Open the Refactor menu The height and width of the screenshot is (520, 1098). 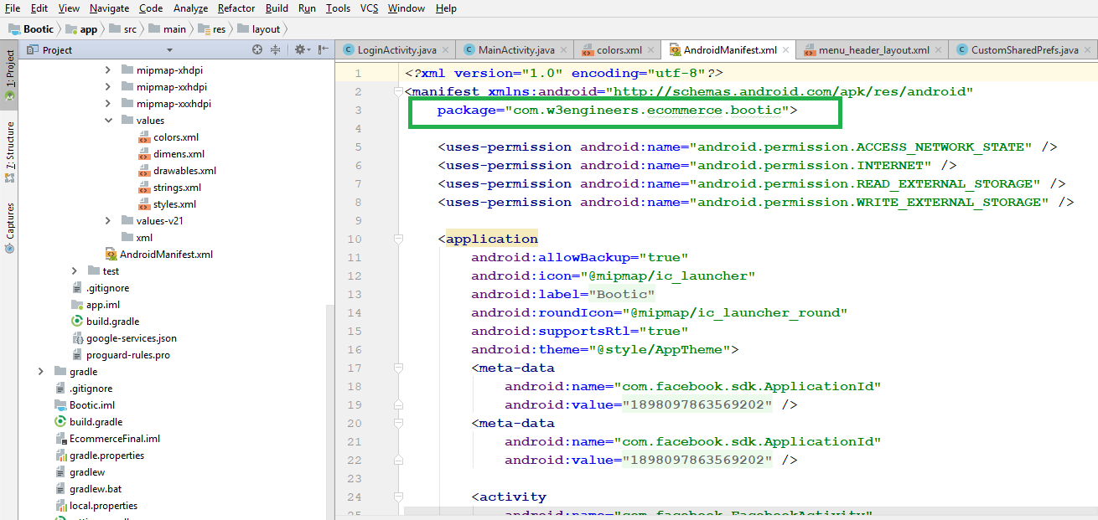tap(236, 8)
